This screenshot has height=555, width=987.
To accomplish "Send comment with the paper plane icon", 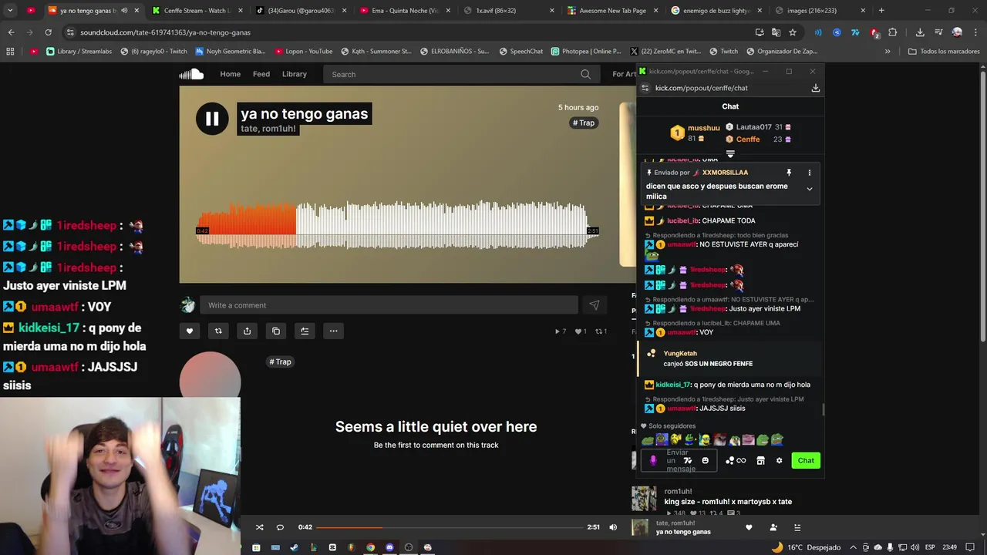I will point(595,305).
